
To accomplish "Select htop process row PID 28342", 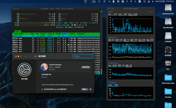I will [56, 43].
